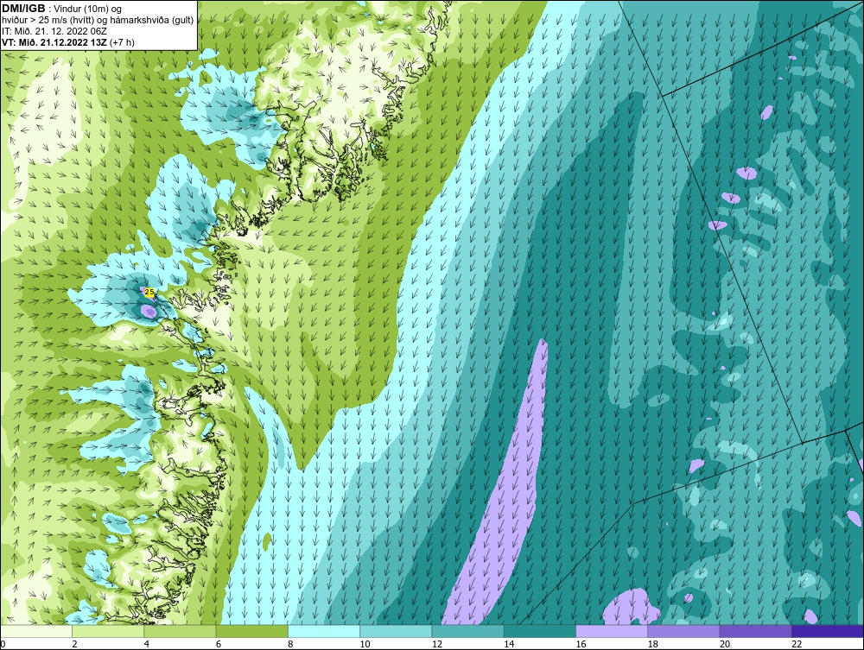This screenshot has height=650, width=864.
Task: Click the 20–22 m/s violet legend swatch
Action: [x=755, y=631]
